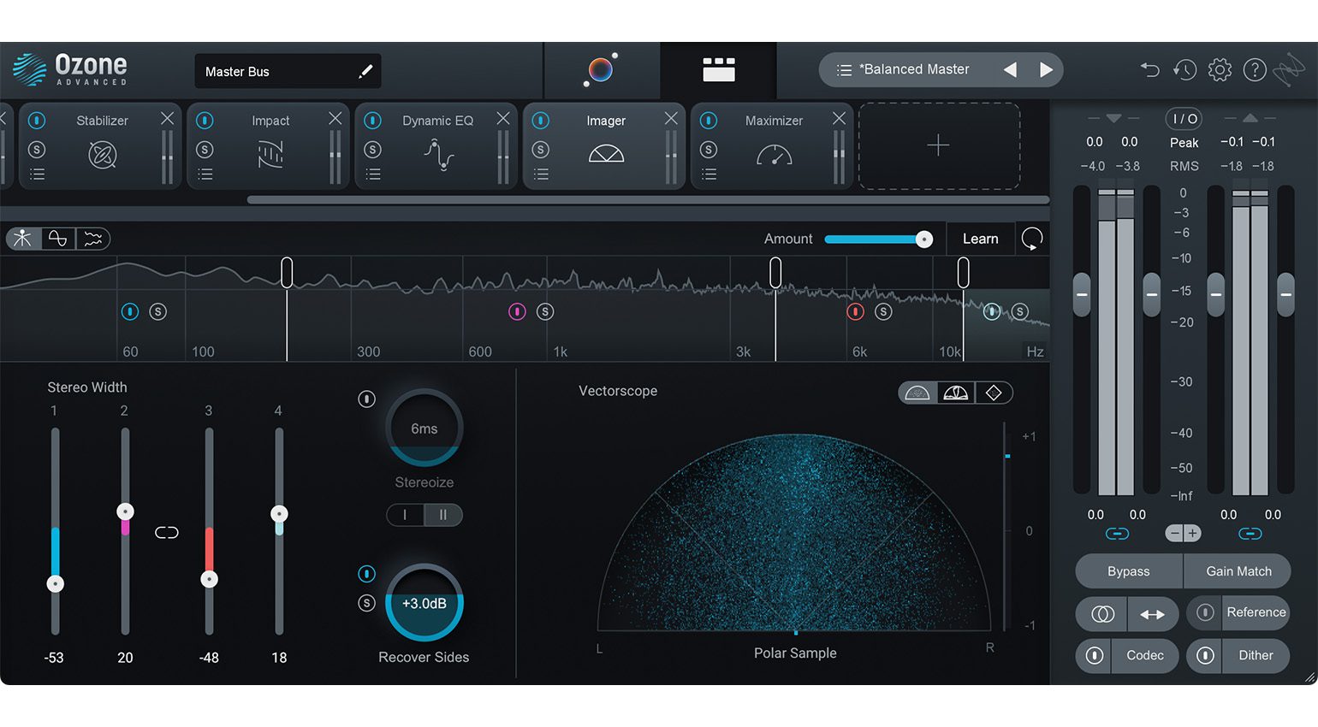This screenshot has width=1318, height=727.
Task: Solo the low frequency band near 60 Hz
Action: 159,311
